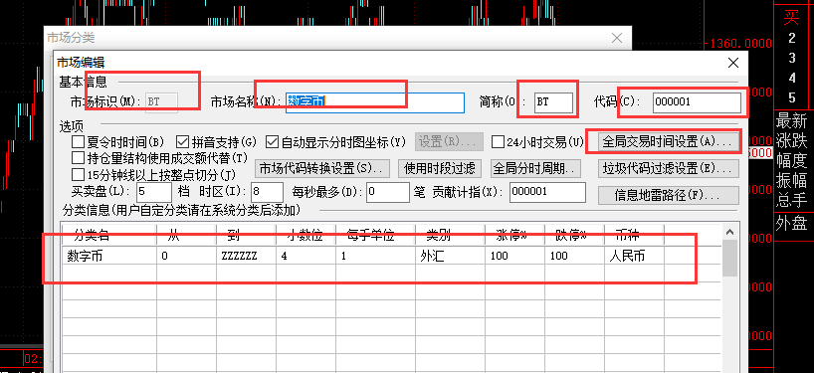Image resolution: width=814 pixels, height=373 pixels.
Task: Click 外盘 label in the quote panel
Action: point(791,223)
